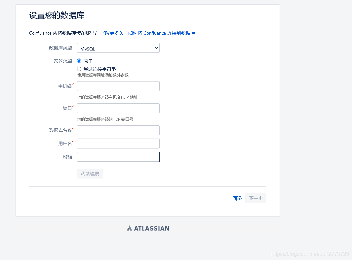Screen dimensions: 352x260
Task: Click the 您的数据库服务器主机名或 IP 地址 hint text
Action: pyautogui.click(x=107, y=97)
